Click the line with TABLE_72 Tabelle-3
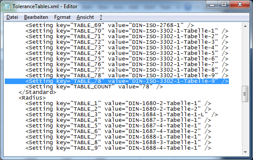Image resolution: width=253 pixels, height=160 pixels. tap(127, 42)
